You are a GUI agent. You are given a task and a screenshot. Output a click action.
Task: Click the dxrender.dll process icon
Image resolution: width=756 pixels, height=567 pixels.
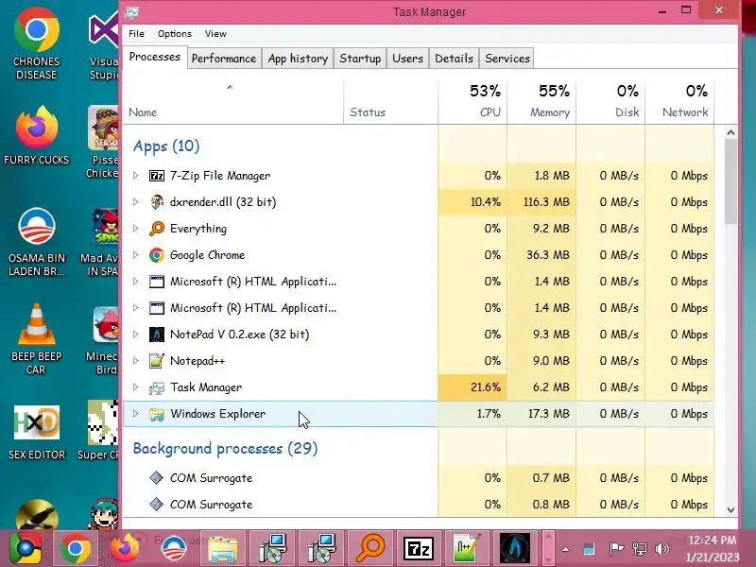tap(157, 202)
